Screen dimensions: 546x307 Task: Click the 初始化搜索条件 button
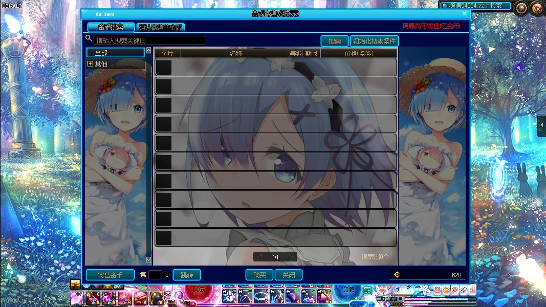point(374,41)
